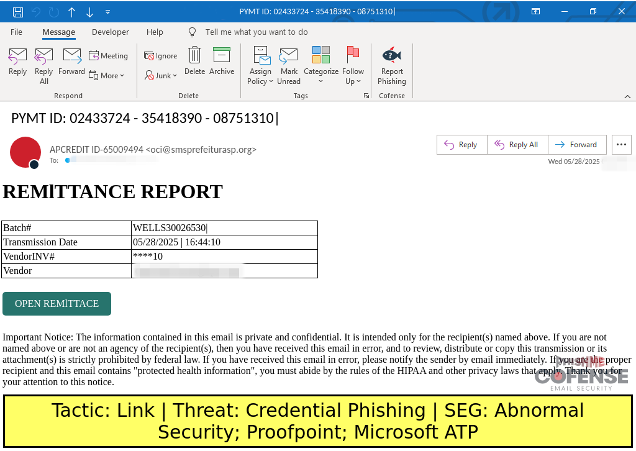This screenshot has width=636, height=451.
Task: Click the OPEN REMITTACE button
Action: pyautogui.click(x=57, y=303)
